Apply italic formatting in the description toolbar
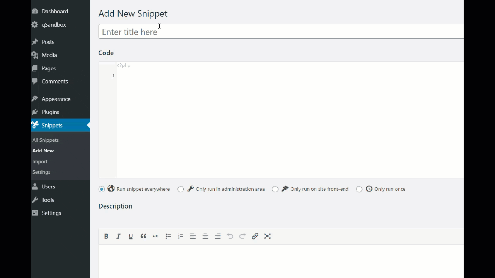The width and height of the screenshot is (495, 278). click(118, 236)
